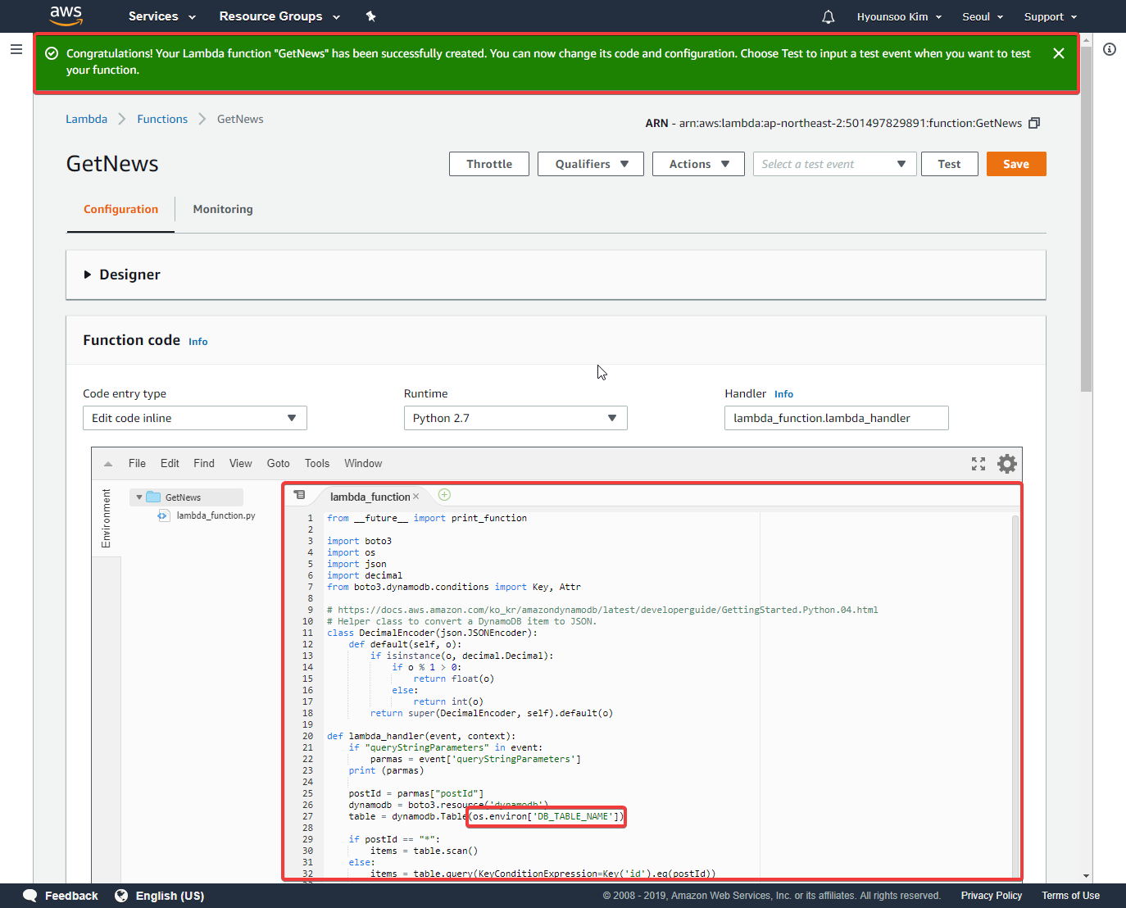
Task: Switch to the Monitoring tab
Action: coord(223,209)
